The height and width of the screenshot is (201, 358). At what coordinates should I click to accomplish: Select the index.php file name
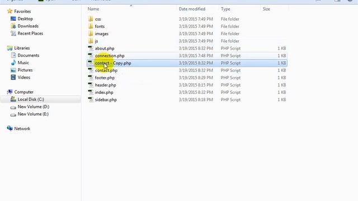click(104, 92)
